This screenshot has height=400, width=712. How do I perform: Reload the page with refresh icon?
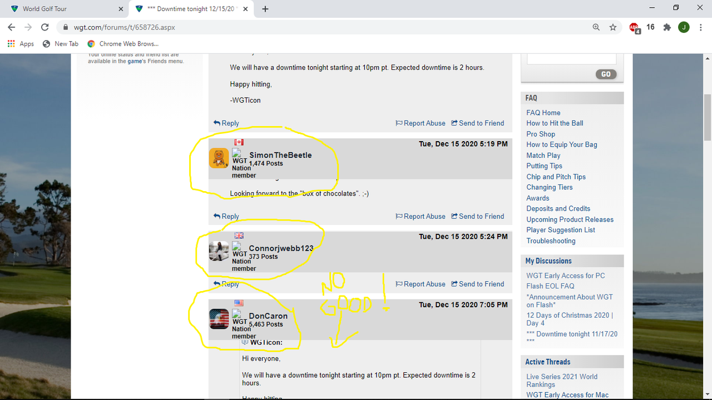[46, 27]
